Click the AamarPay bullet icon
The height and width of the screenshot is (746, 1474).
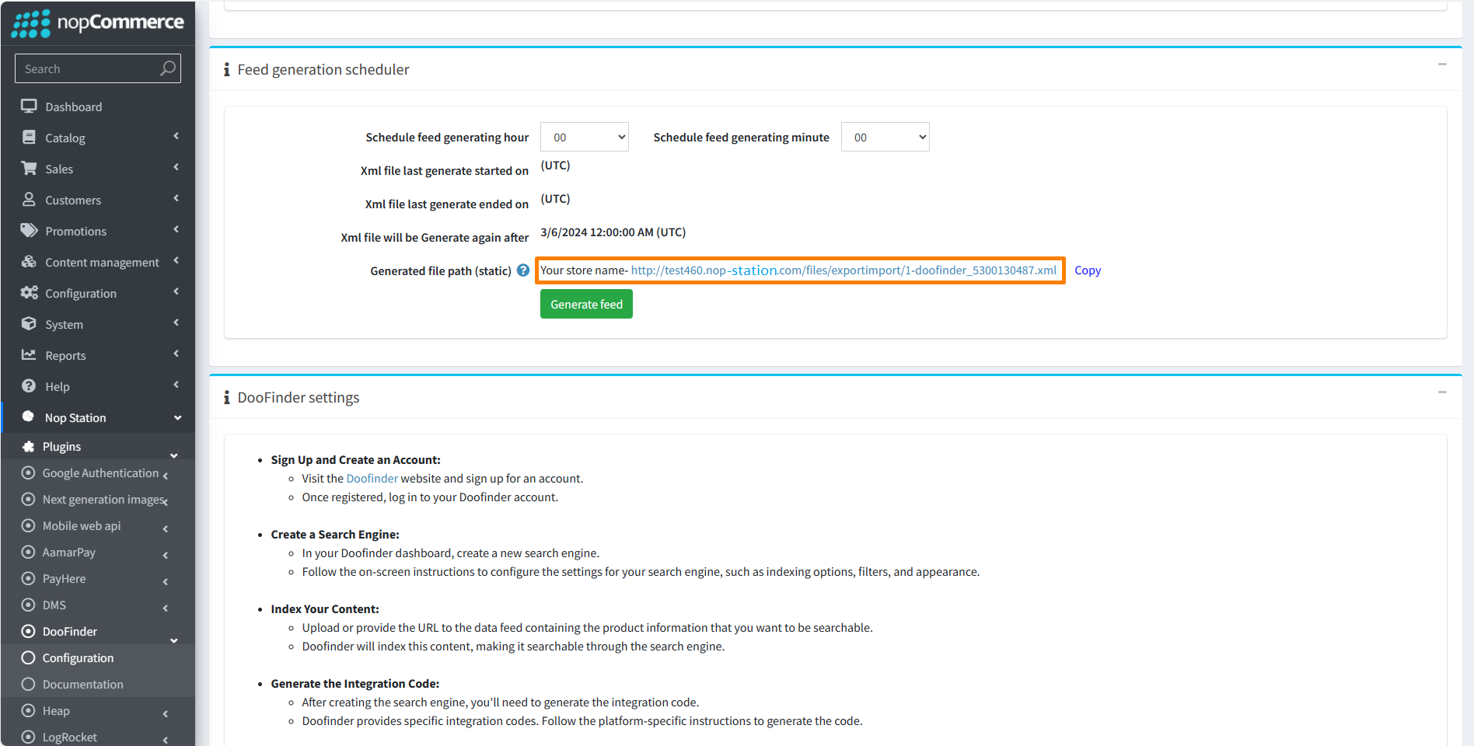point(29,552)
